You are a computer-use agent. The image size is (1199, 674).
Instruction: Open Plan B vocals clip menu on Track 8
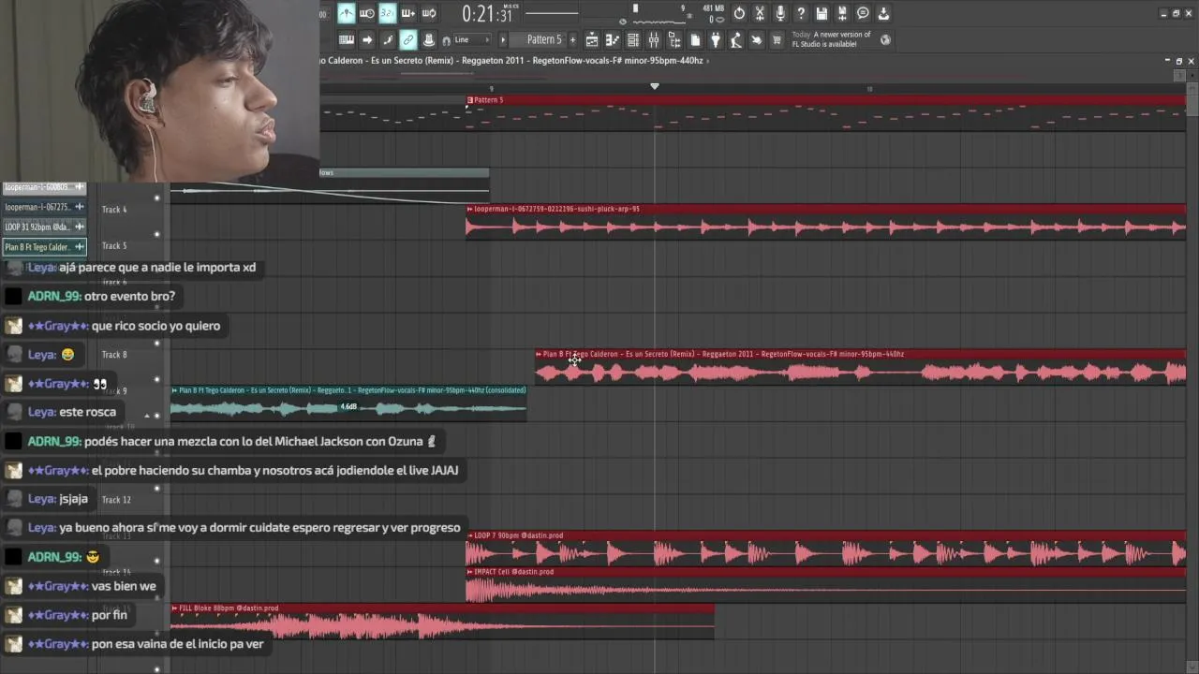539,354
